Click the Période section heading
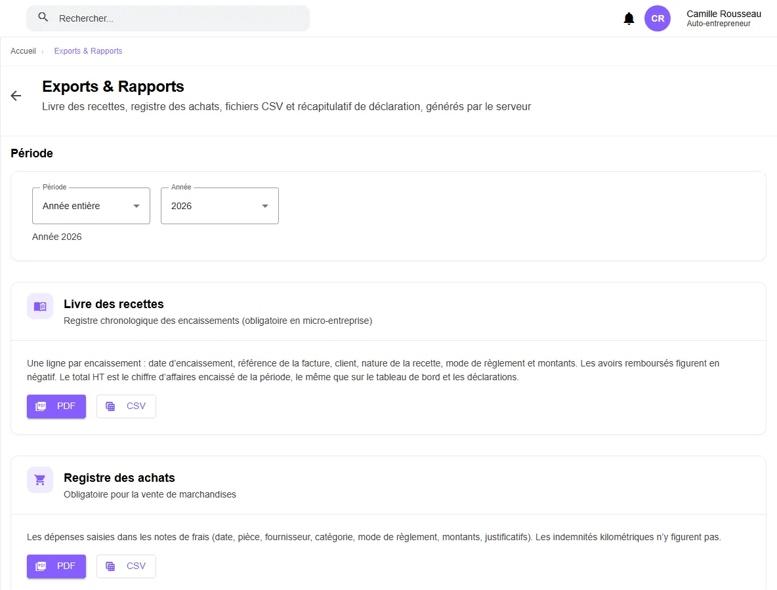Viewport: 777px width, 590px height. 31,153
